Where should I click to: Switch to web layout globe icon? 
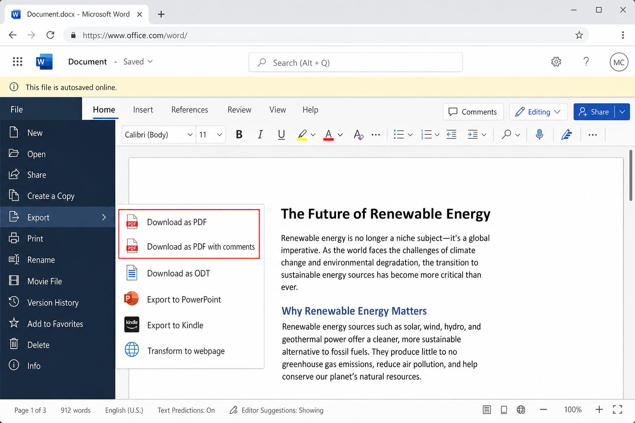coord(521,410)
